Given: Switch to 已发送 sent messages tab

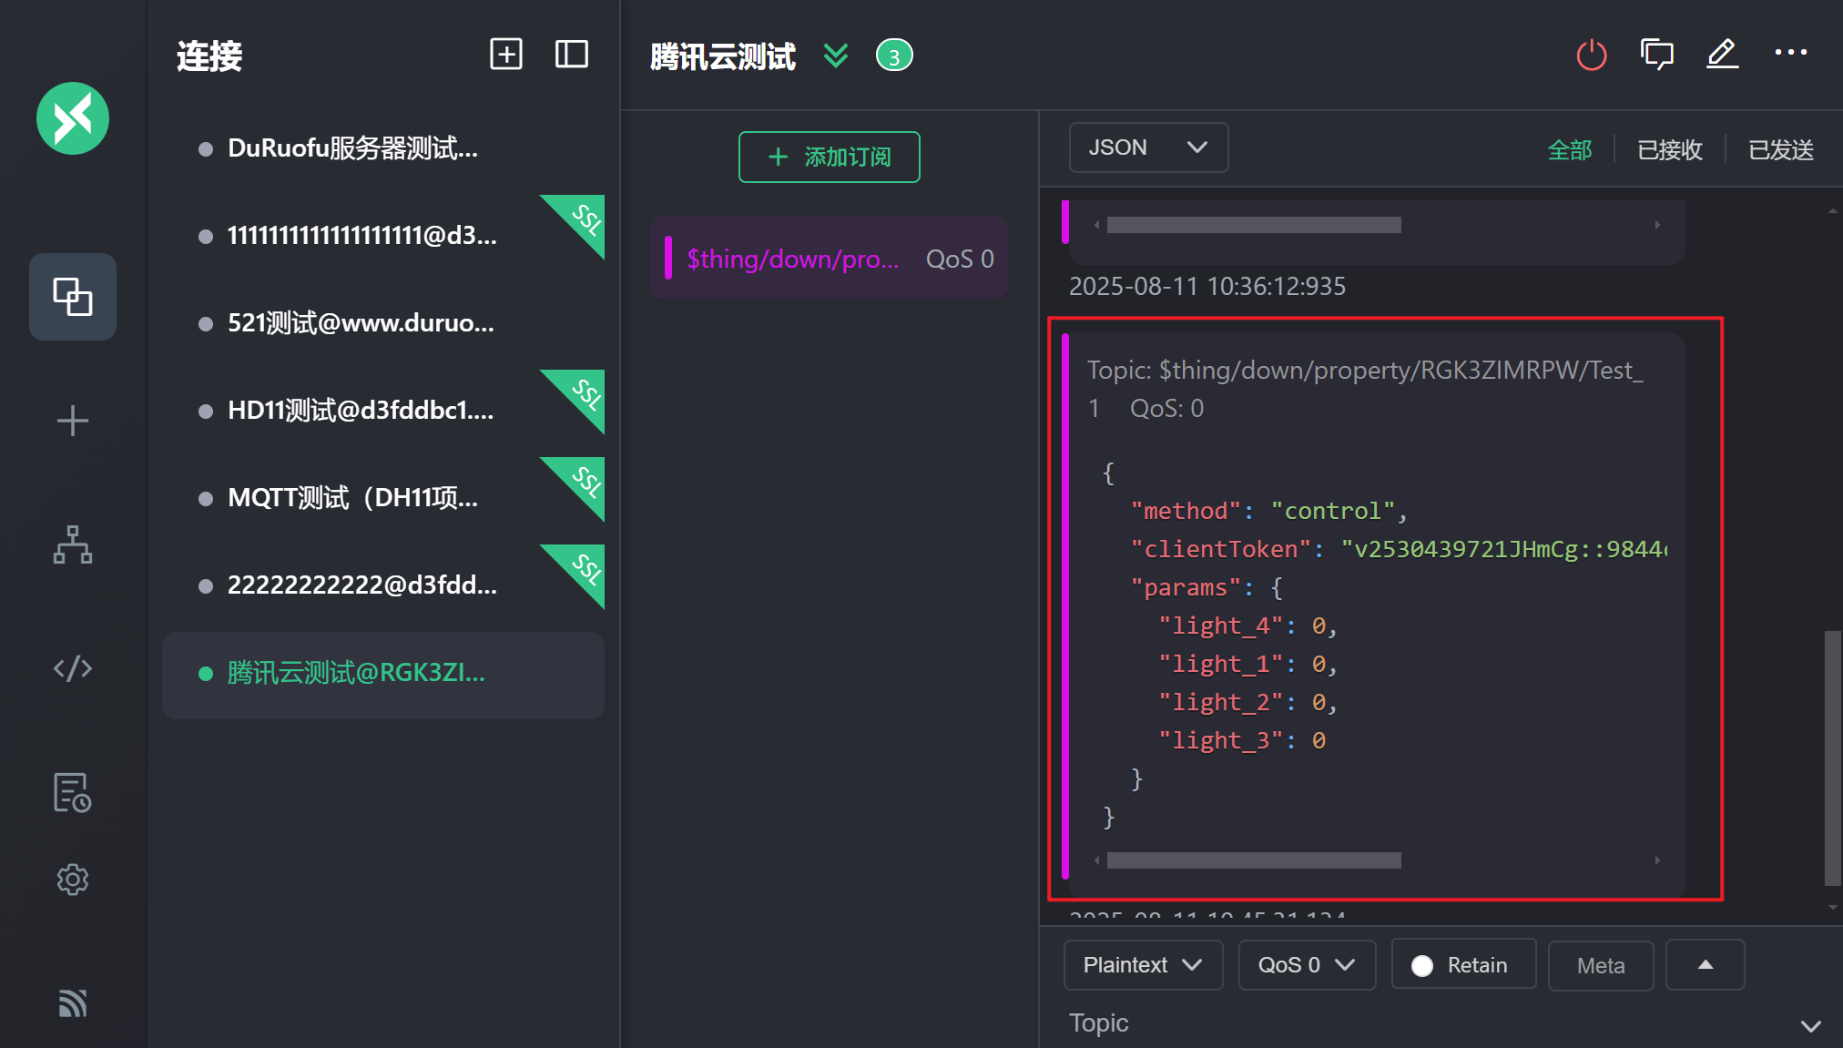Looking at the screenshot, I should click(1780, 149).
